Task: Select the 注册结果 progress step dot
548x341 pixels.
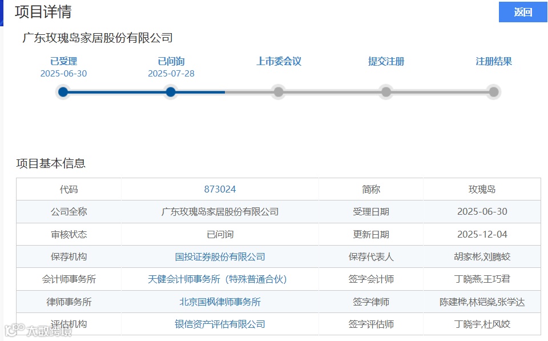Action: tap(494, 92)
